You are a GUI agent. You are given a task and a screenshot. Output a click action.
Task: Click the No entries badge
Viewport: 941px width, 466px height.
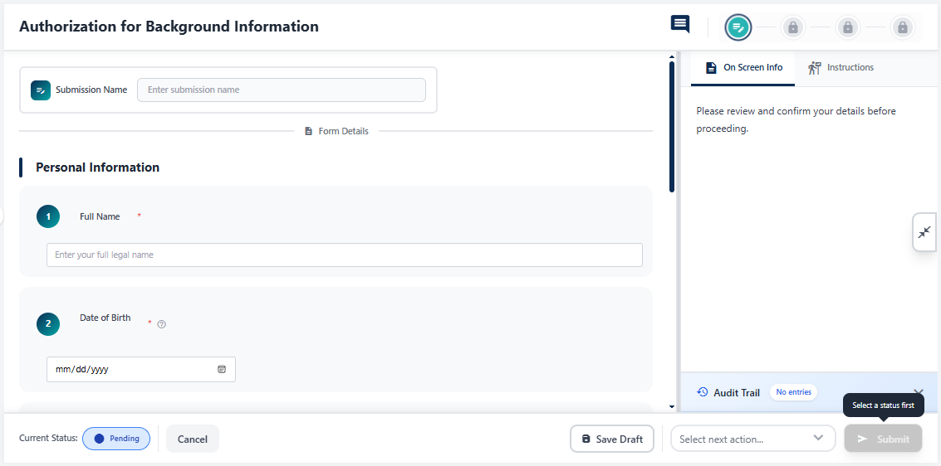(793, 392)
